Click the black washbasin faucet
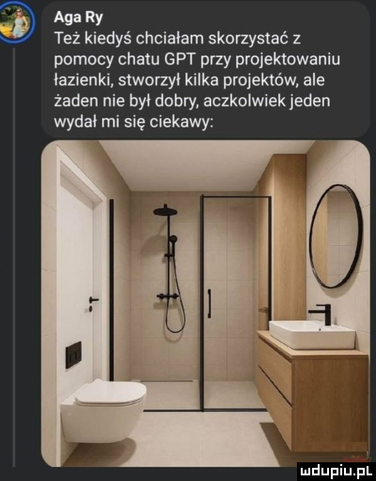376x481 pixels. pyautogui.click(x=321, y=314)
